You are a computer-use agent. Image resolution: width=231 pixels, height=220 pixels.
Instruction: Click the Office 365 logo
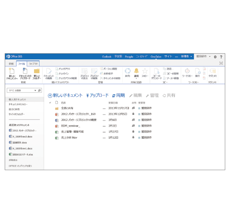click(14, 56)
